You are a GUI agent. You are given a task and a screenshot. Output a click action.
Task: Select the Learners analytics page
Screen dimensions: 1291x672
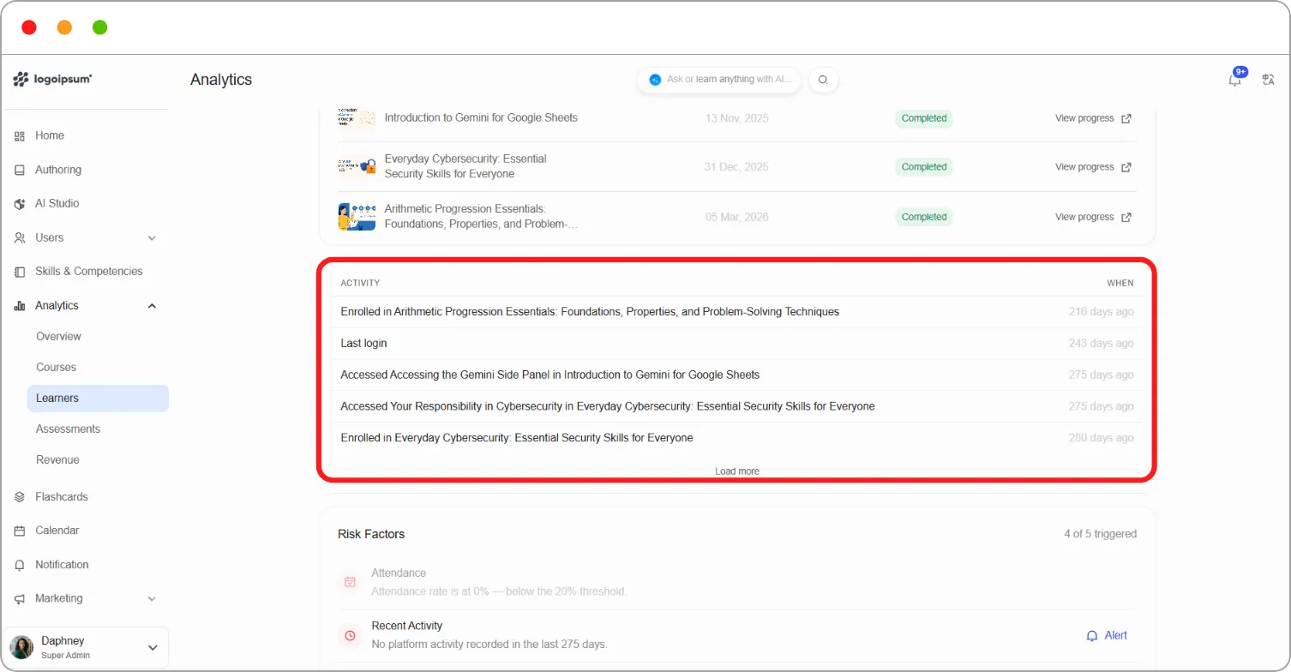pos(98,399)
